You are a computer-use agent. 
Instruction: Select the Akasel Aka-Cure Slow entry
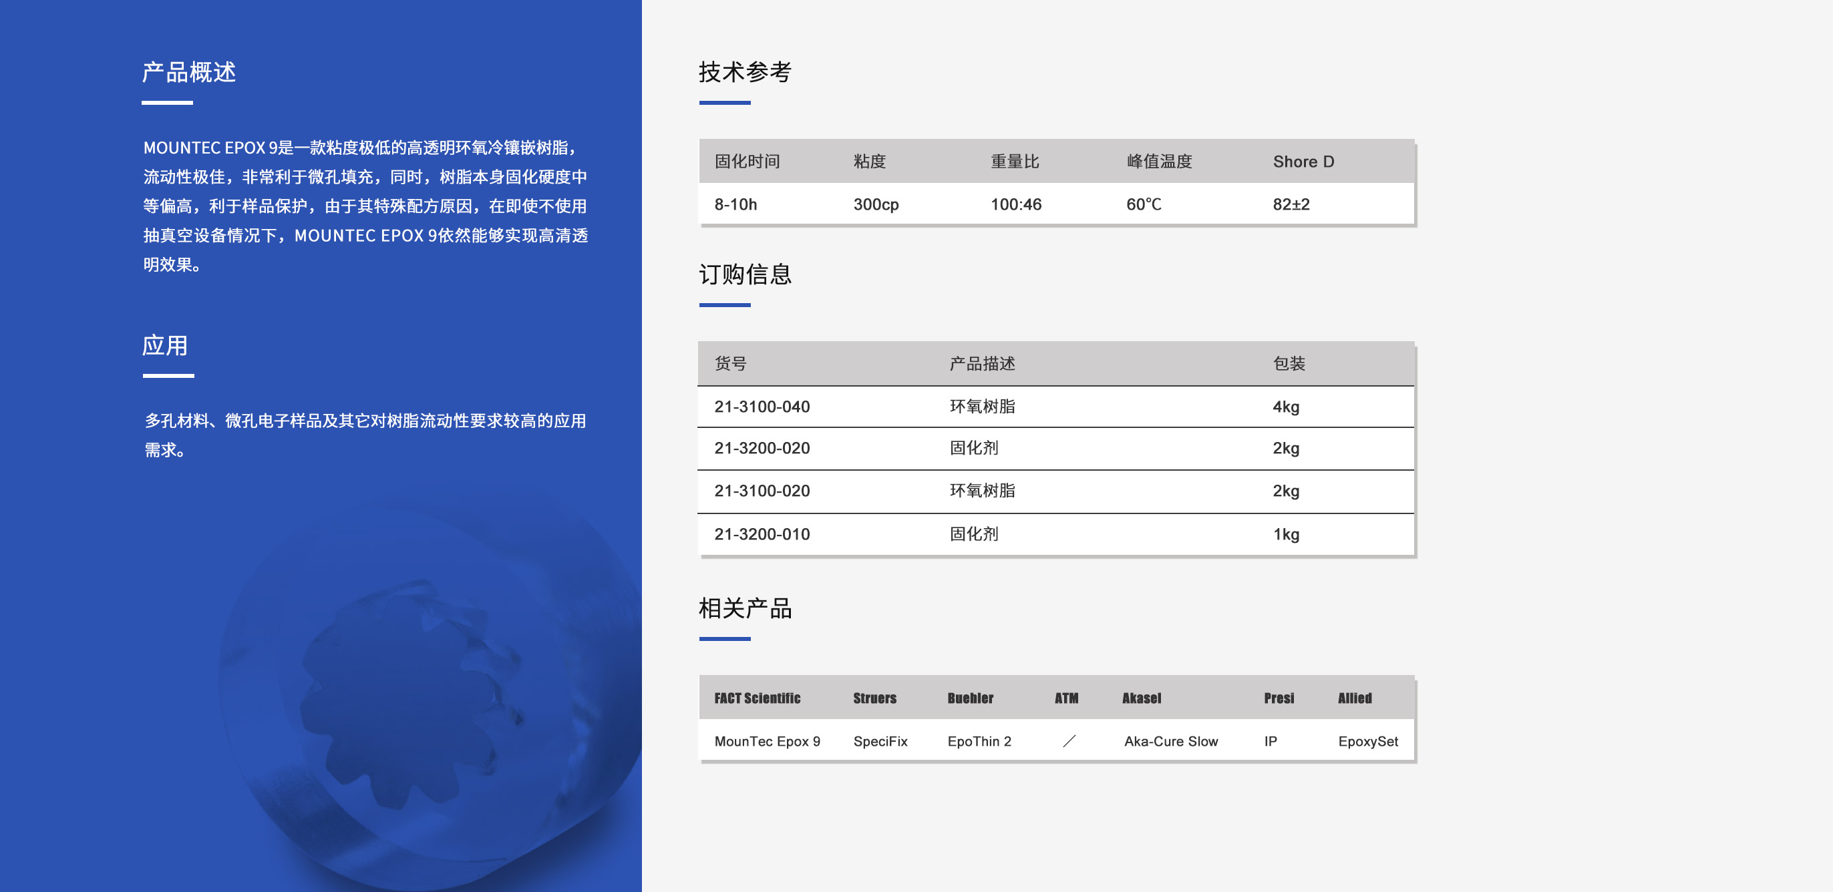click(x=1170, y=741)
